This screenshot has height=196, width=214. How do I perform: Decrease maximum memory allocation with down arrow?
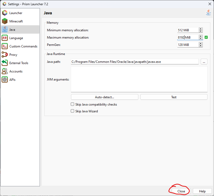tap(200, 39)
